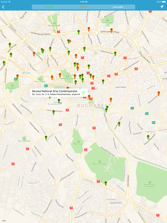Tap Parcul Kiseleff park marker
Viewport: 167px width, 223px height.
pyautogui.click(x=54, y=23)
